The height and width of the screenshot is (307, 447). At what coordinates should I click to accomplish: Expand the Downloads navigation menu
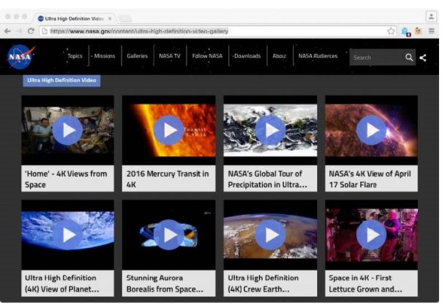(x=248, y=56)
